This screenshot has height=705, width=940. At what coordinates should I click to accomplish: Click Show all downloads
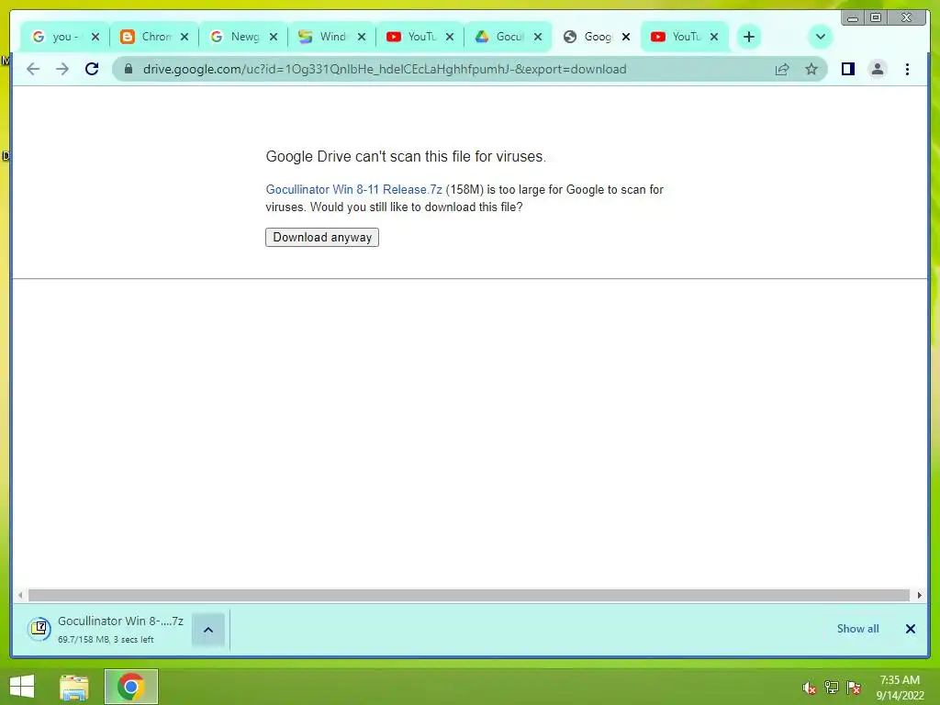(858, 628)
